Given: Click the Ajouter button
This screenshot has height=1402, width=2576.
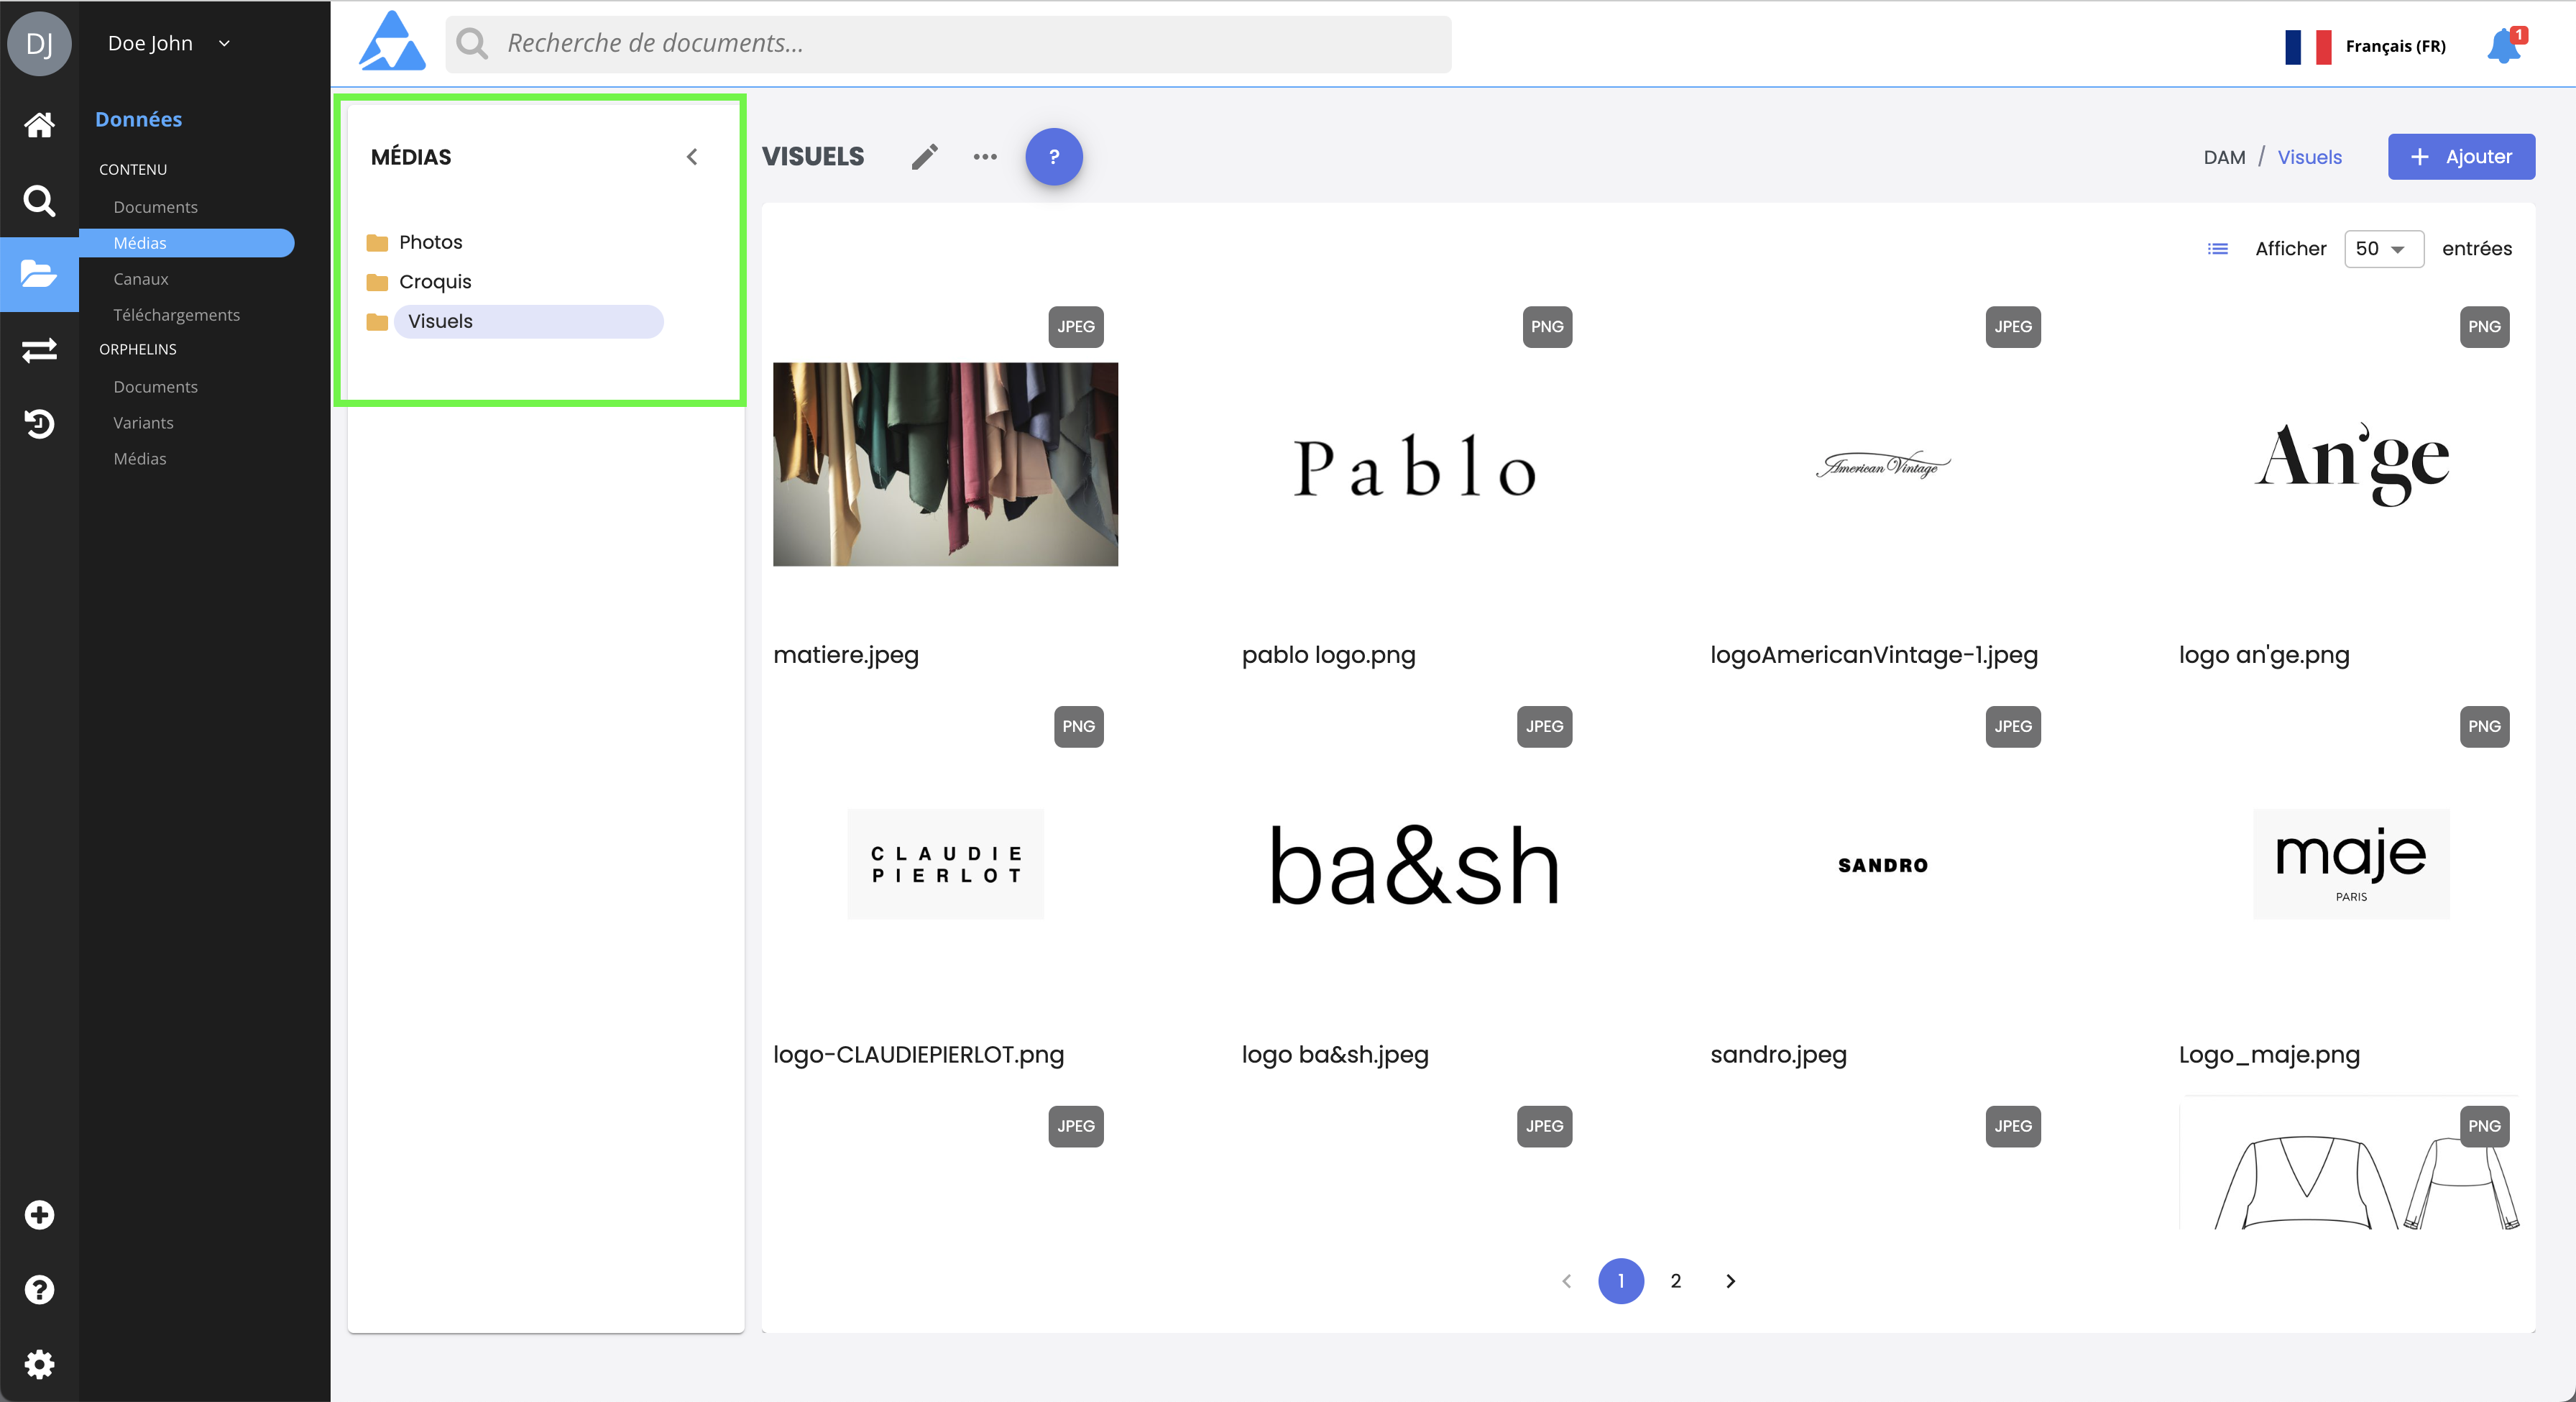Looking at the screenshot, I should click(x=2461, y=157).
